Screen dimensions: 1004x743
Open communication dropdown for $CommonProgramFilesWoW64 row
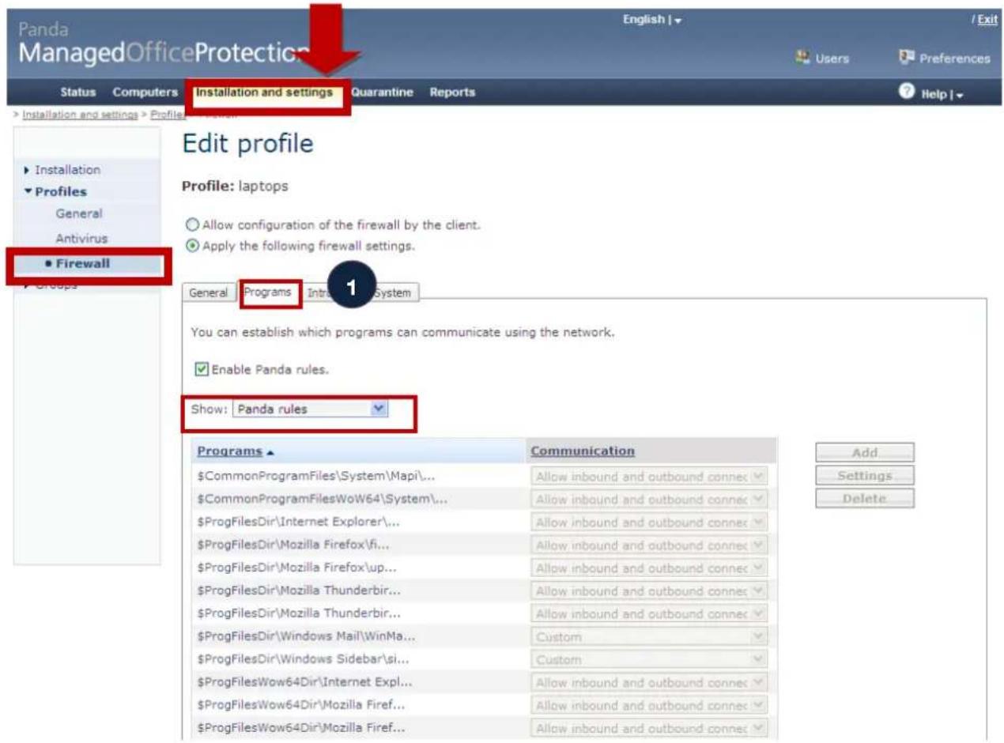[648, 500]
